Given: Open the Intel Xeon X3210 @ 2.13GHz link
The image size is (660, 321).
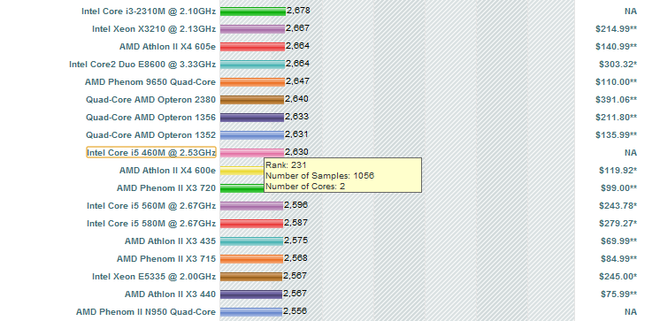Looking at the screenshot, I should pyautogui.click(x=154, y=29).
